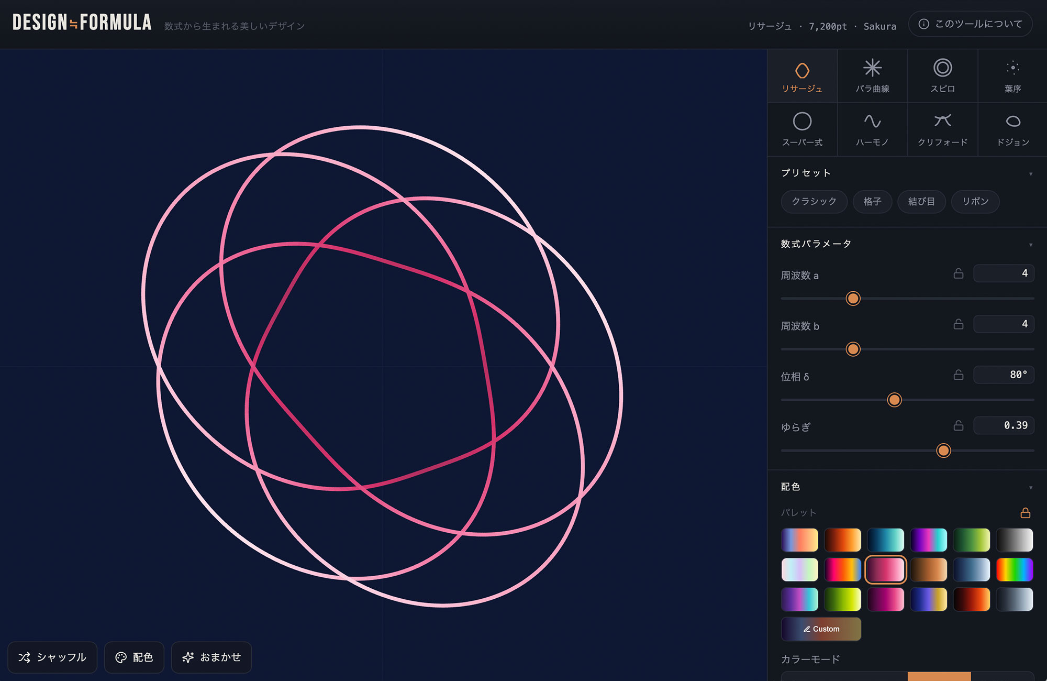Select the スピロ curve type

(942, 76)
